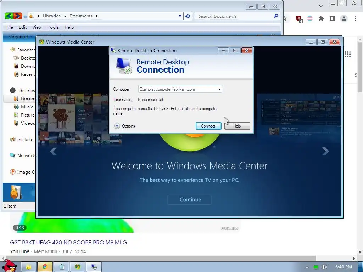Click the volume speaker tray icon
This screenshot has width=363, height=272.
[324, 267]
